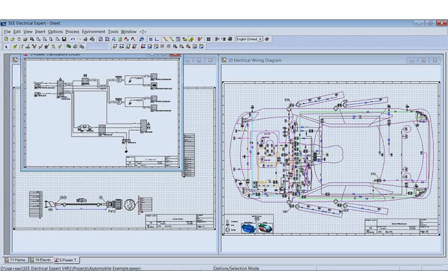Click the green motor thumbnail in wiring diagram

tap(265, 228)
